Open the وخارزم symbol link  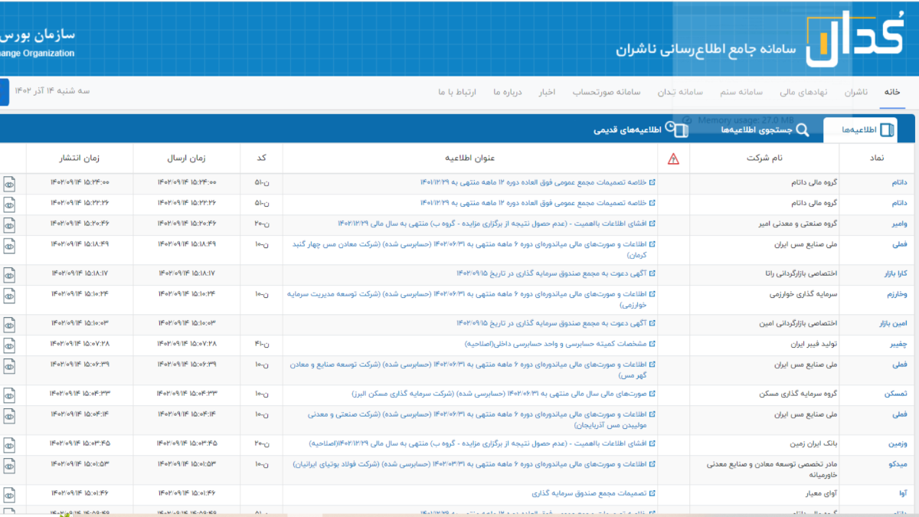[x=896, y=294]
